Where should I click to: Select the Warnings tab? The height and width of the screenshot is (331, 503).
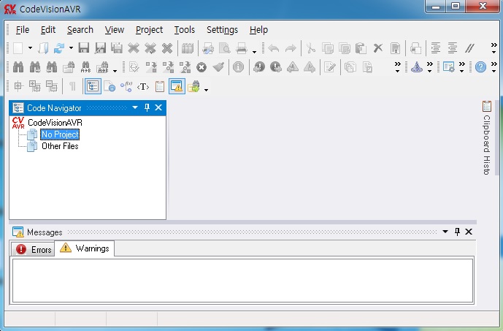tap(85, 248)
